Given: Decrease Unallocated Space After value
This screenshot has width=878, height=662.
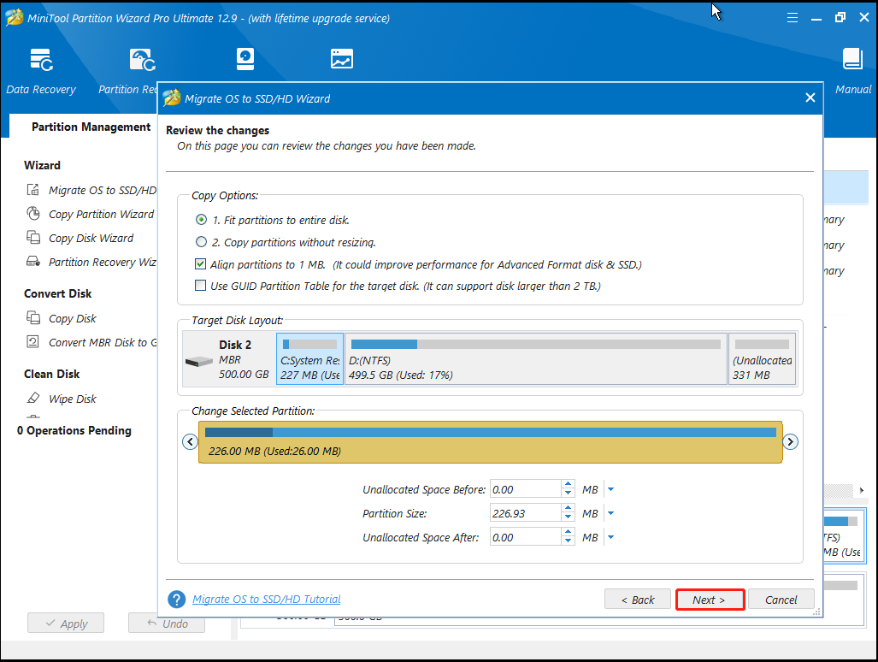Looking at the screenshot, I should coord(568,541).
